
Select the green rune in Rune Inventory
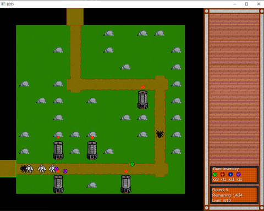215,174
